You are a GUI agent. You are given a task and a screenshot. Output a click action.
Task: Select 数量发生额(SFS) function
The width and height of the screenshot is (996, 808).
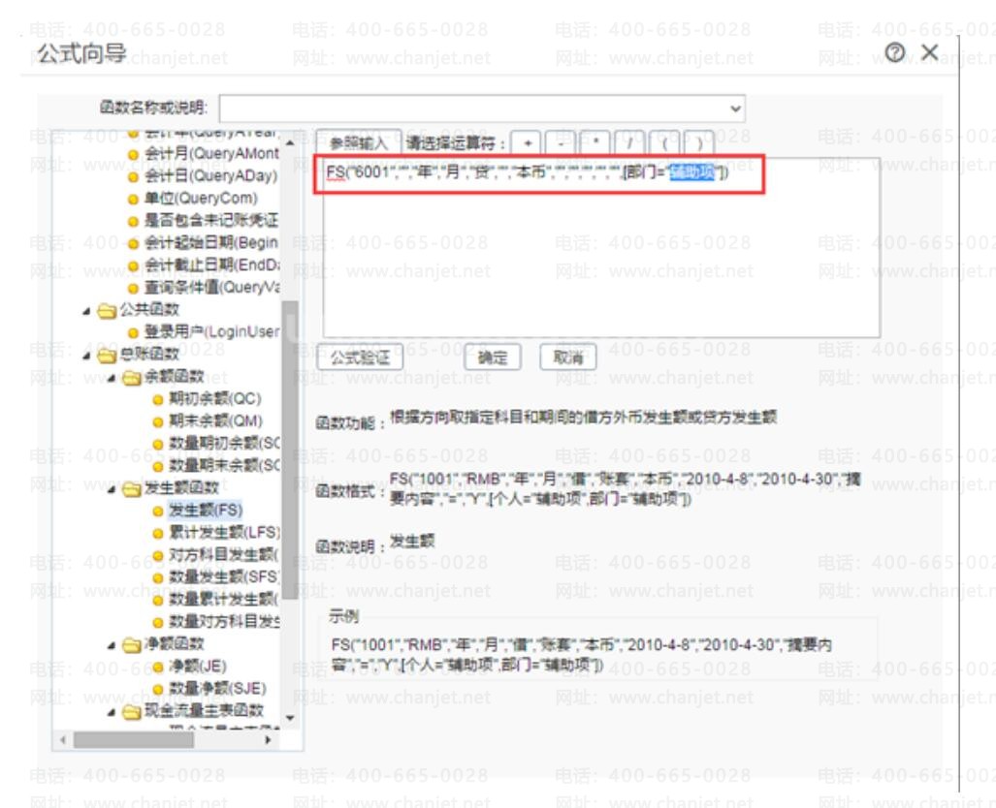tap(224, 577)
